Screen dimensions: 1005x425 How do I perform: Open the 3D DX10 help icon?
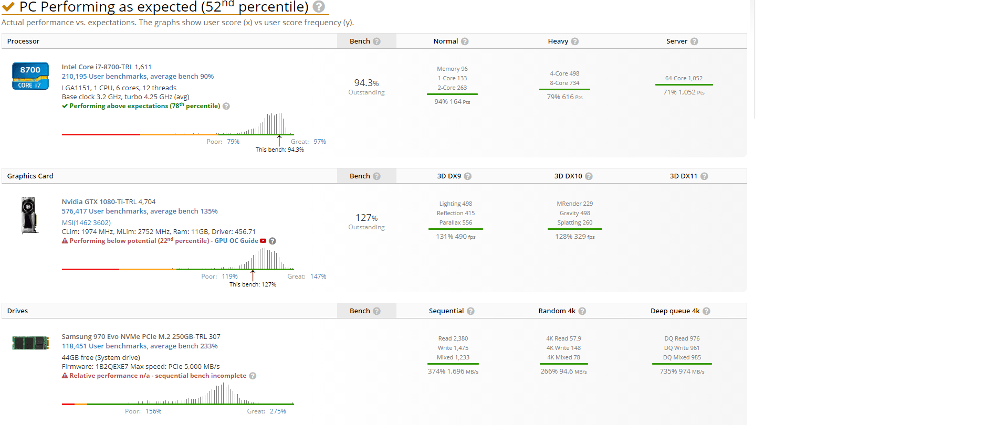tap(589, 176)
